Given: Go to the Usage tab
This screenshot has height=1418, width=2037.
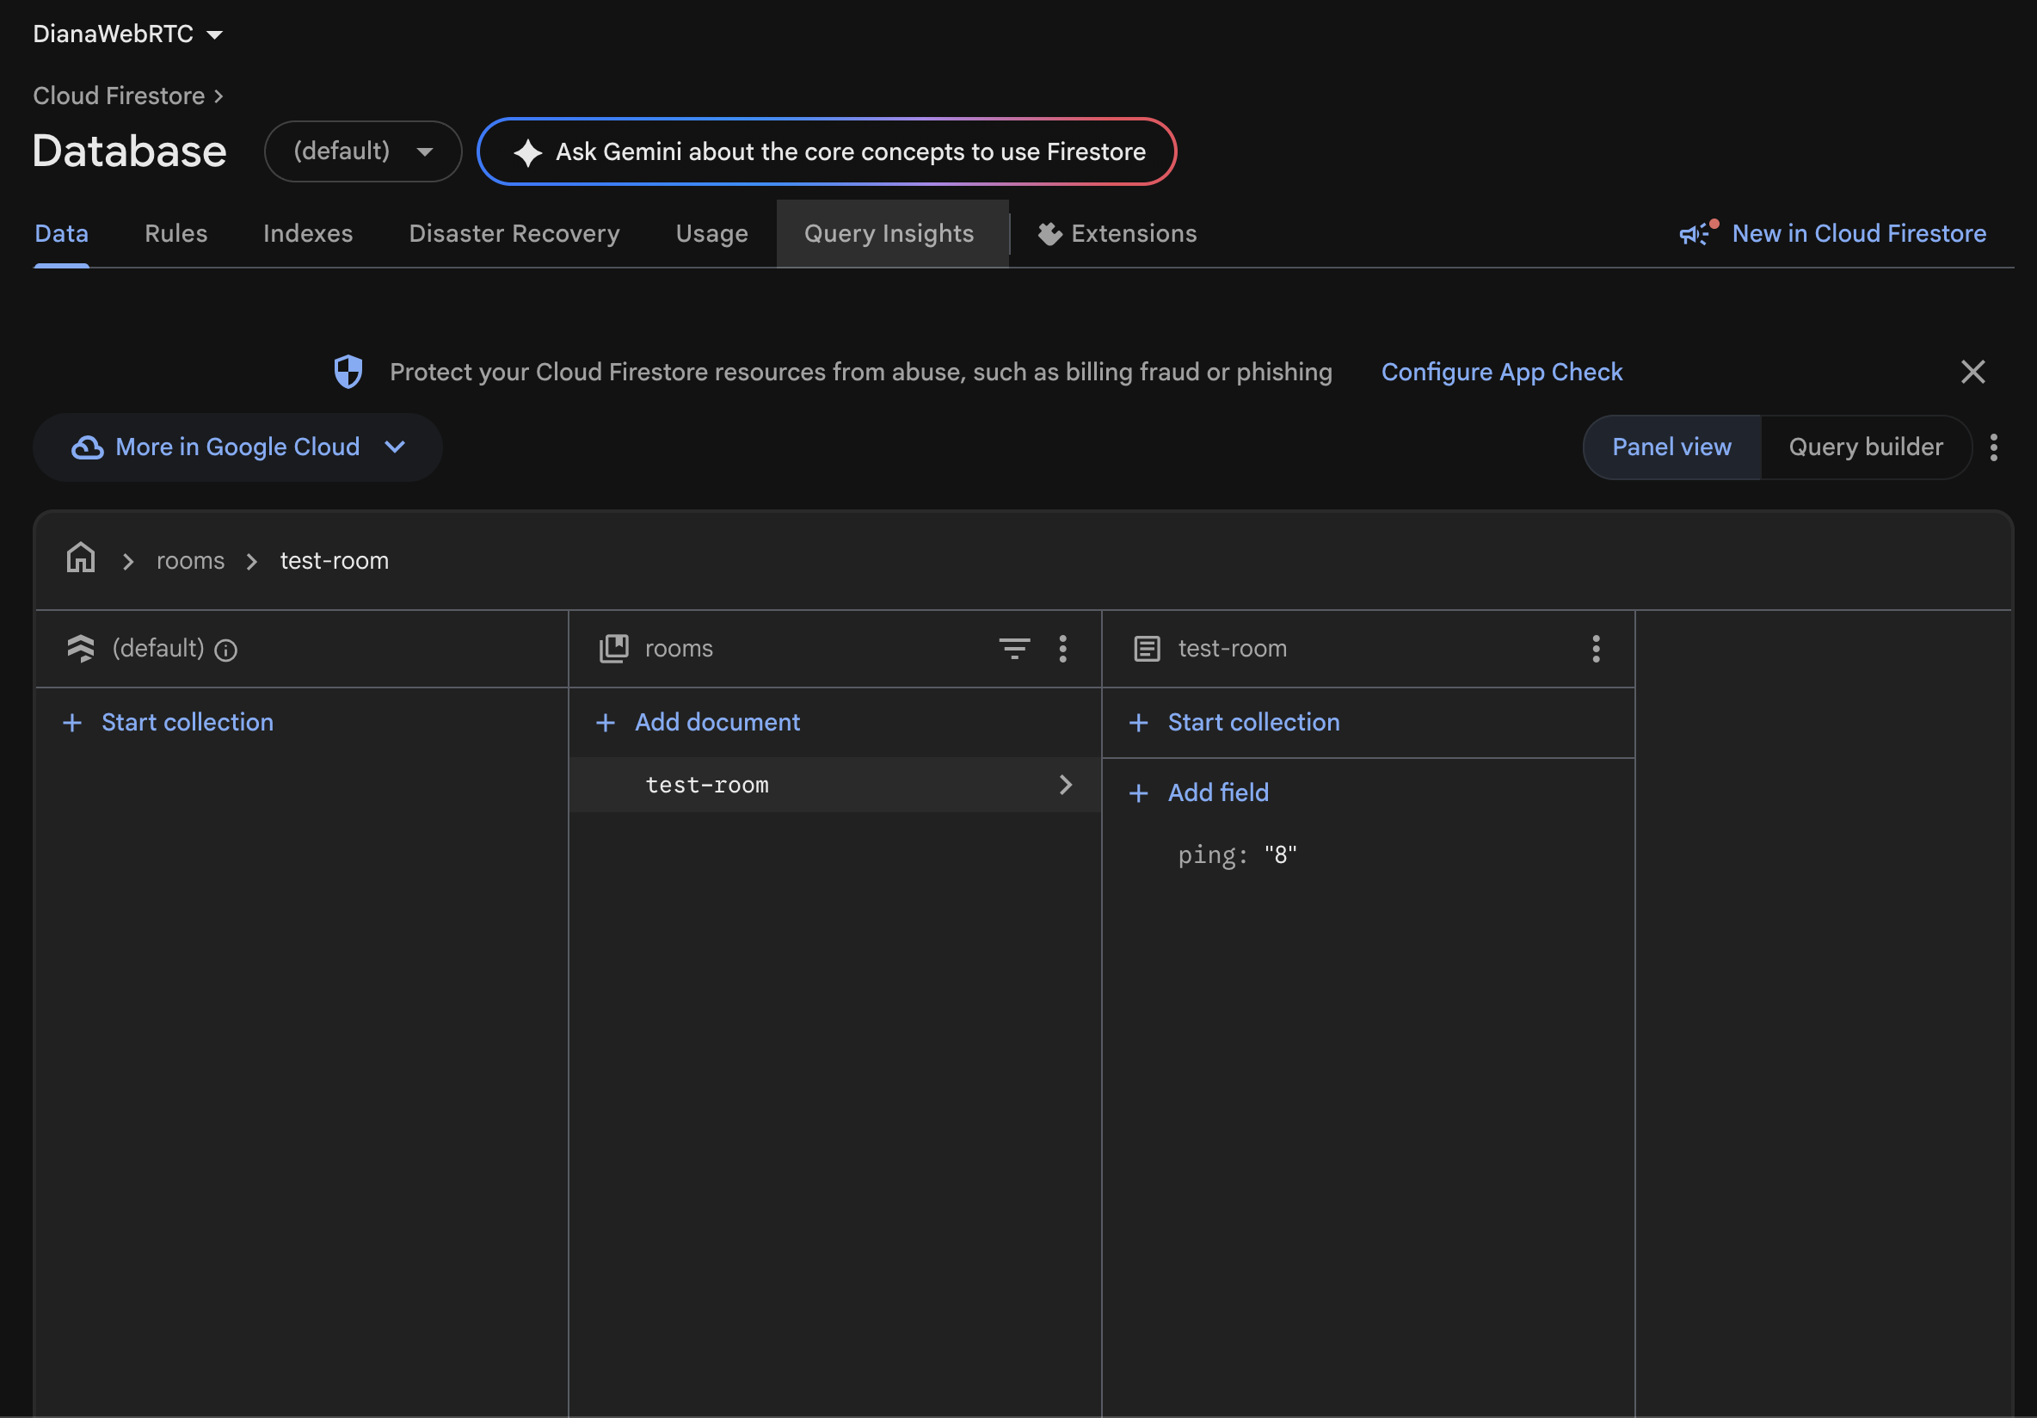Looking at the screenshot, I should pos(711,233).
